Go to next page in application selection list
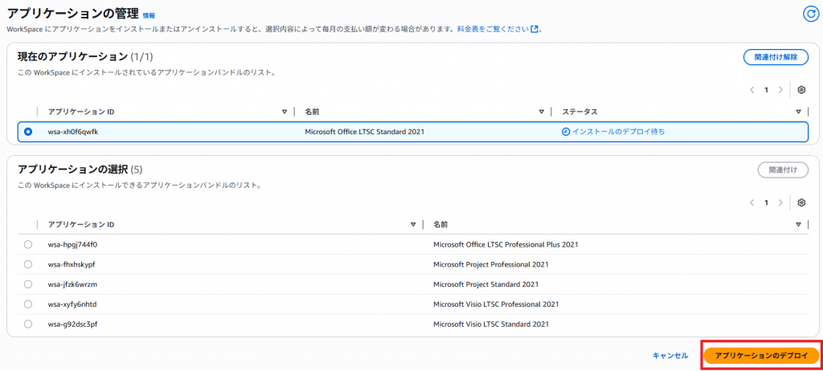Screen dimensions: 823x371 (780, 202)
